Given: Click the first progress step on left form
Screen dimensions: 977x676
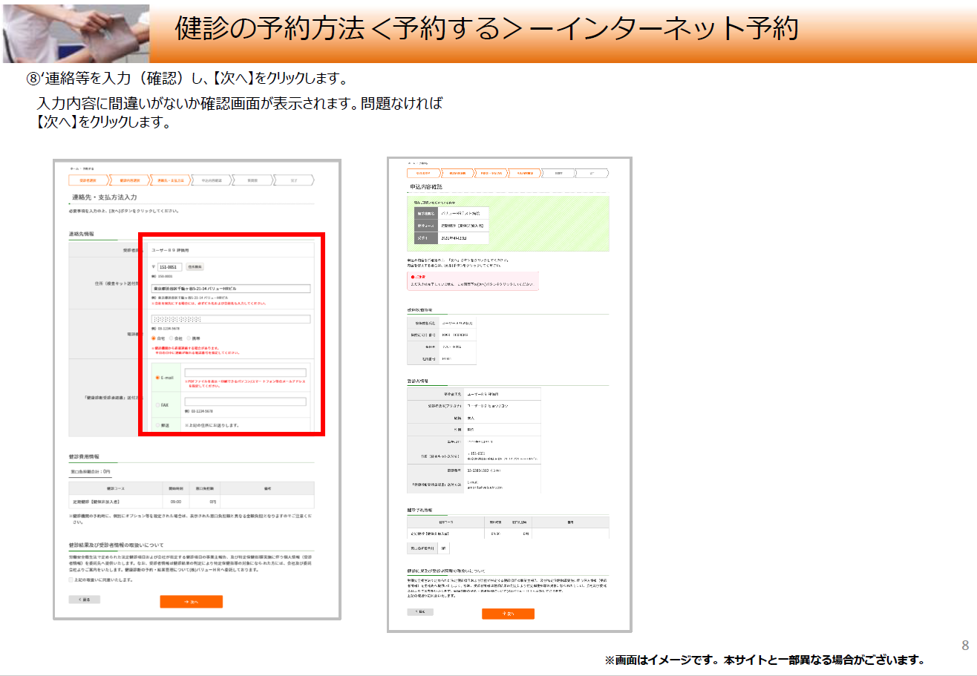Looking at the screenshot, I should [x=87, y=180].
